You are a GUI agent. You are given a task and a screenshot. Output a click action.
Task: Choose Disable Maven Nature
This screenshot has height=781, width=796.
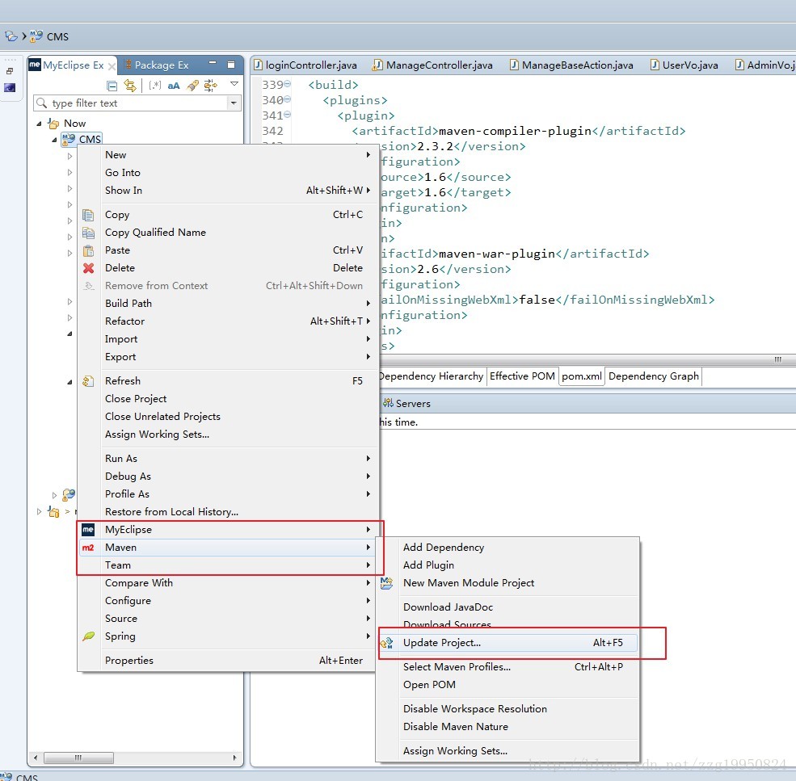508,727
